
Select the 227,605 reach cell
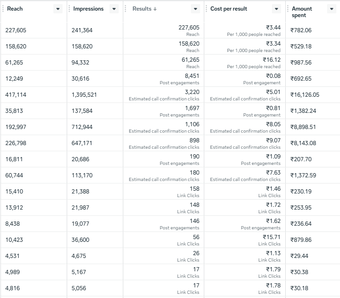[x=16, y=30]
